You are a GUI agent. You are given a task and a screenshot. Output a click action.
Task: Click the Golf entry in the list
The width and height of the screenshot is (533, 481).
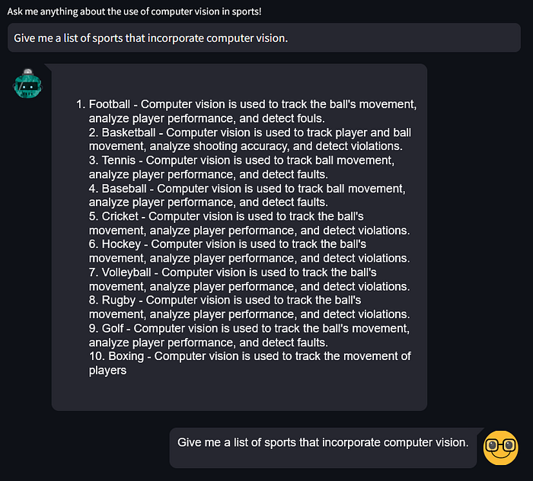(x=249, y=336)
